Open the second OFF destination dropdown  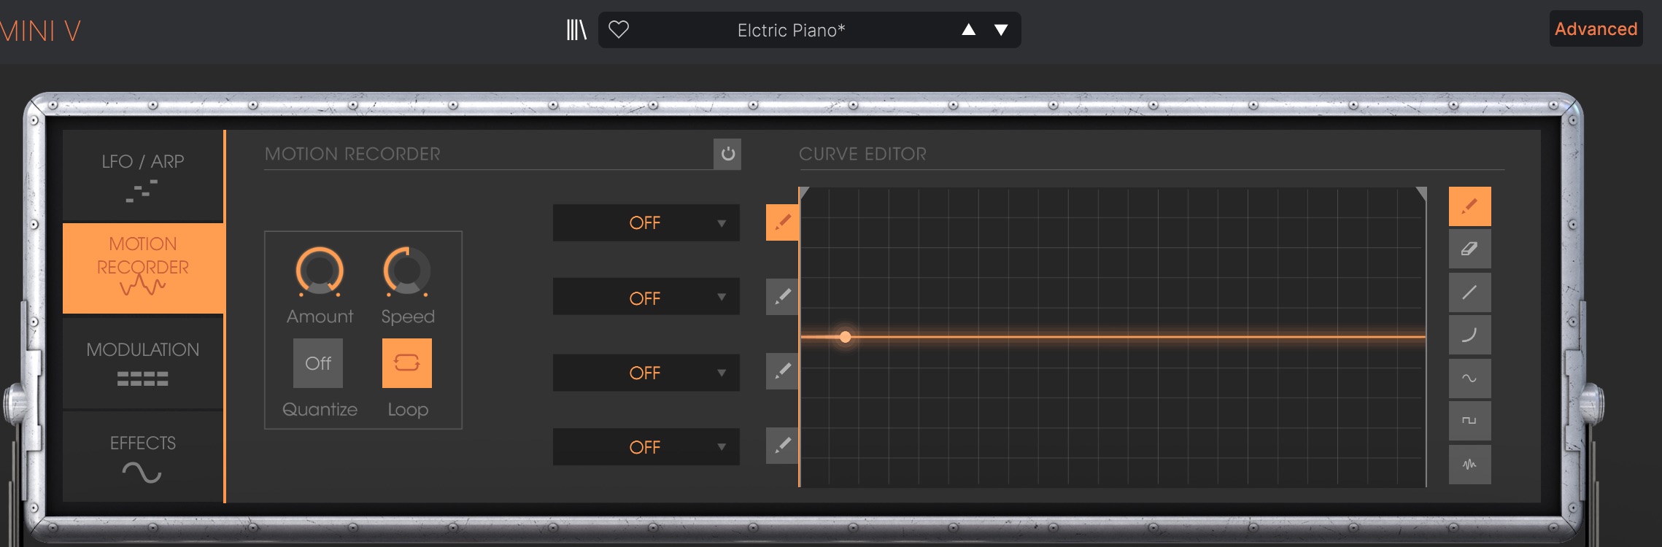tap(646, 298)
